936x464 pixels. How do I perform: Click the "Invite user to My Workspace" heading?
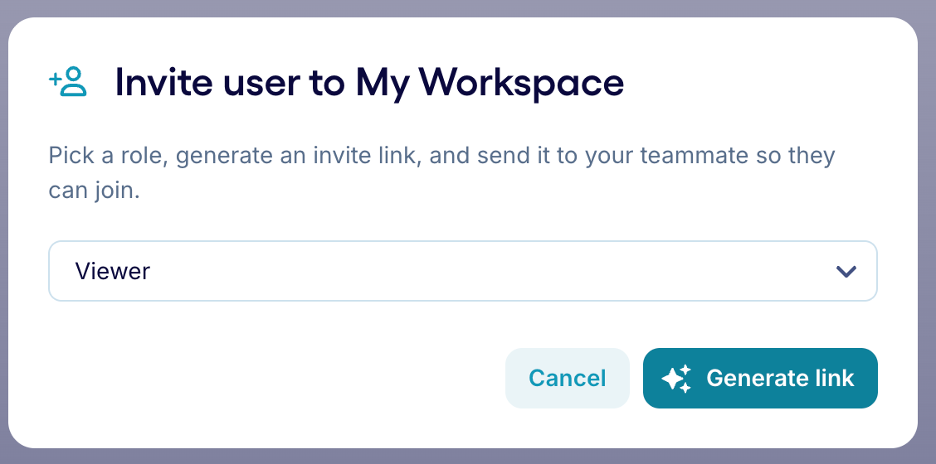(x=369, y=82)
